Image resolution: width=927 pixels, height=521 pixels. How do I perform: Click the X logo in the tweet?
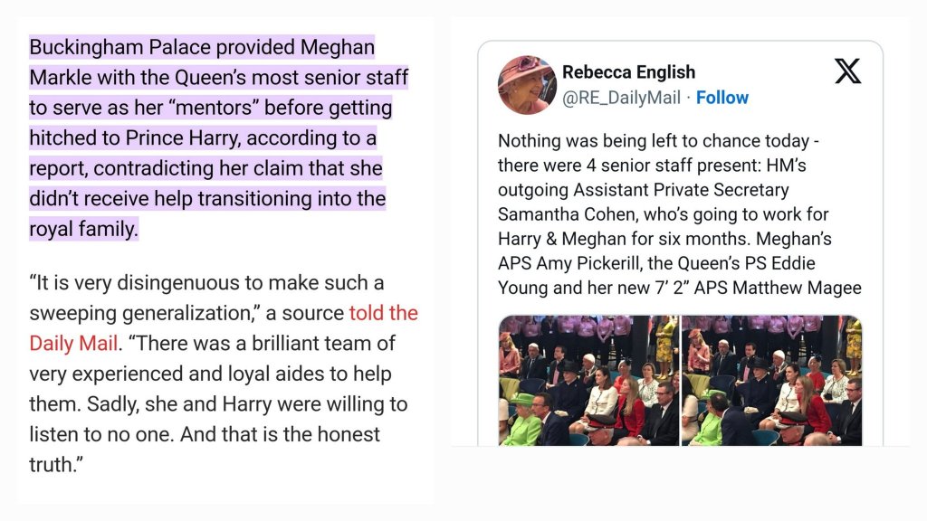(x=847, y=71)
